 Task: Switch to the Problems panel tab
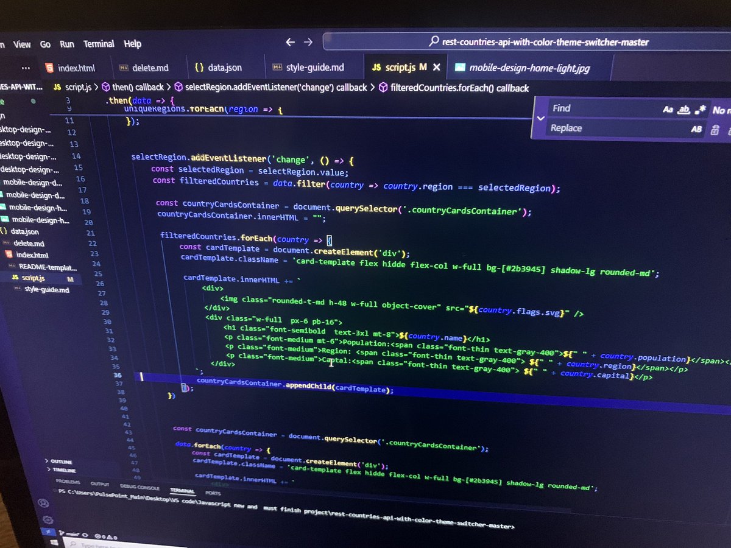pyautogui.click(x=68, y=481)
